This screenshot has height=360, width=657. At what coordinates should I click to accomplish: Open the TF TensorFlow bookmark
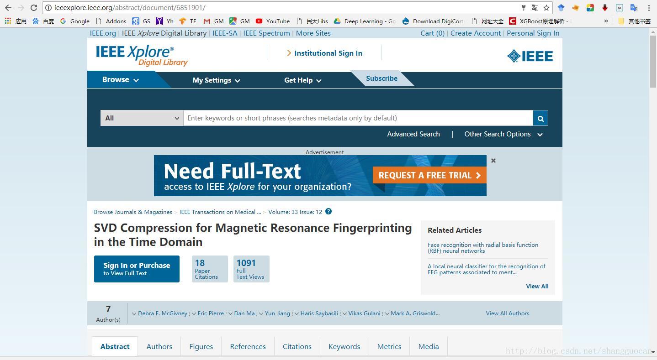188,21
